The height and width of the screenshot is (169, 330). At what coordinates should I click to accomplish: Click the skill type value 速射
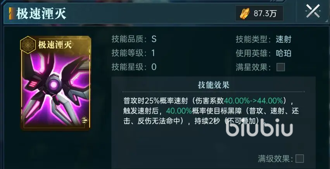pos(283,39)
